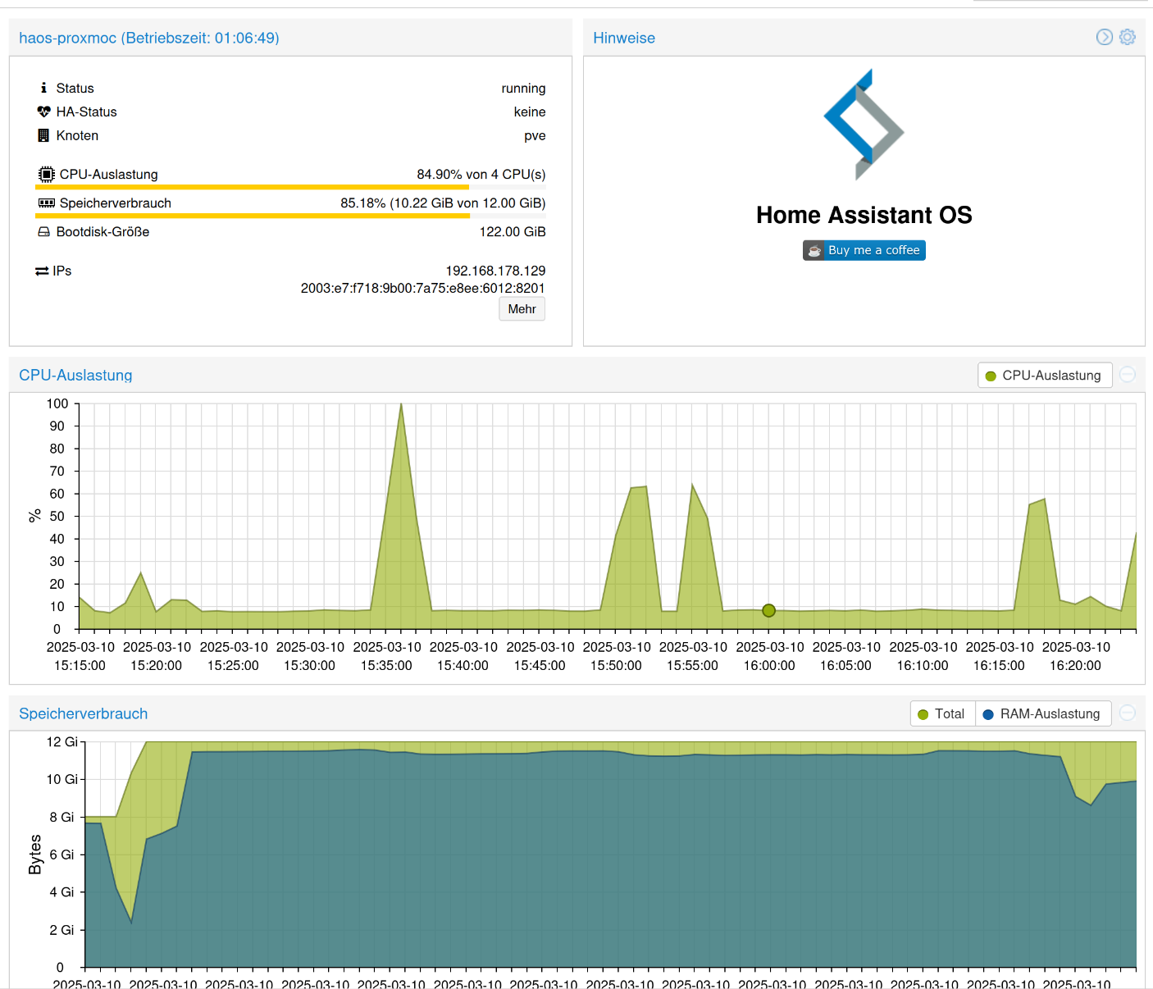Click the Mehr button under IPs
Screen dimensions: 1153x989
click(522, 309)
